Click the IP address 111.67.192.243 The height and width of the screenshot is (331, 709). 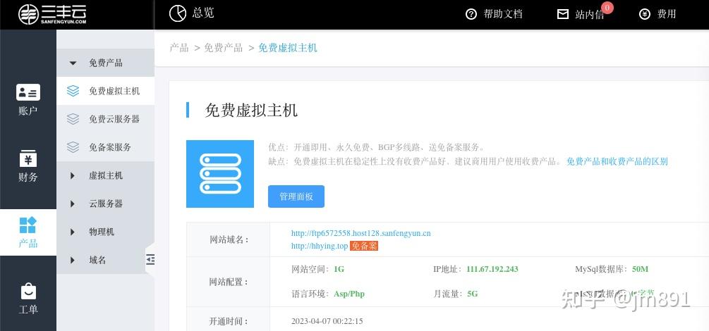[492, 269]
